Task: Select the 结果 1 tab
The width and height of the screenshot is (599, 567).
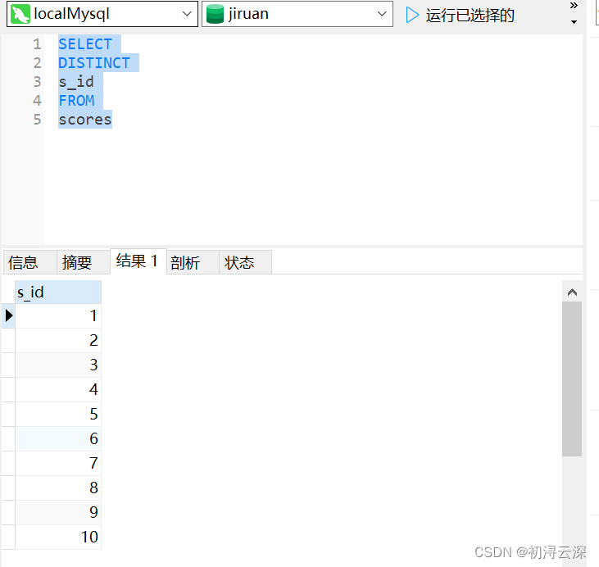Action: point(138,261)
